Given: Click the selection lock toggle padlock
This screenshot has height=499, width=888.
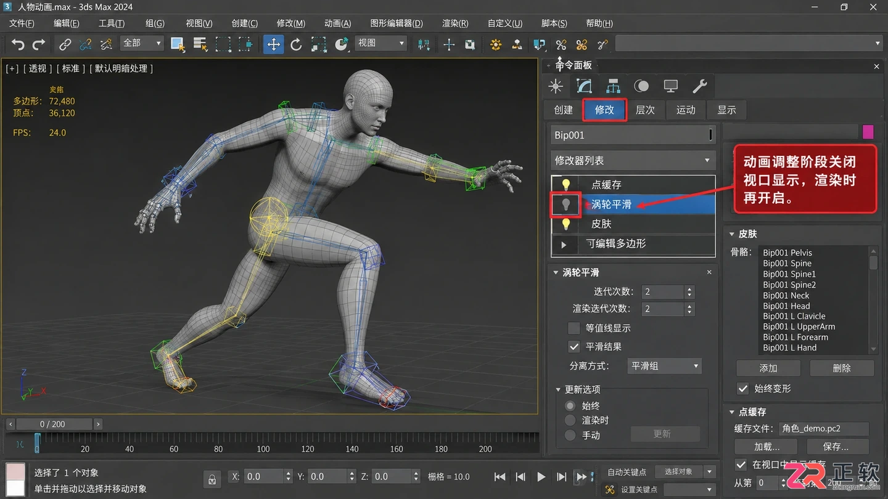Looking at the screenshot, I should pyautogui.click(x=212, y=479).
